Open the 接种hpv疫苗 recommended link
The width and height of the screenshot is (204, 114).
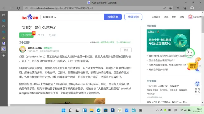click(x=167, y=56)
